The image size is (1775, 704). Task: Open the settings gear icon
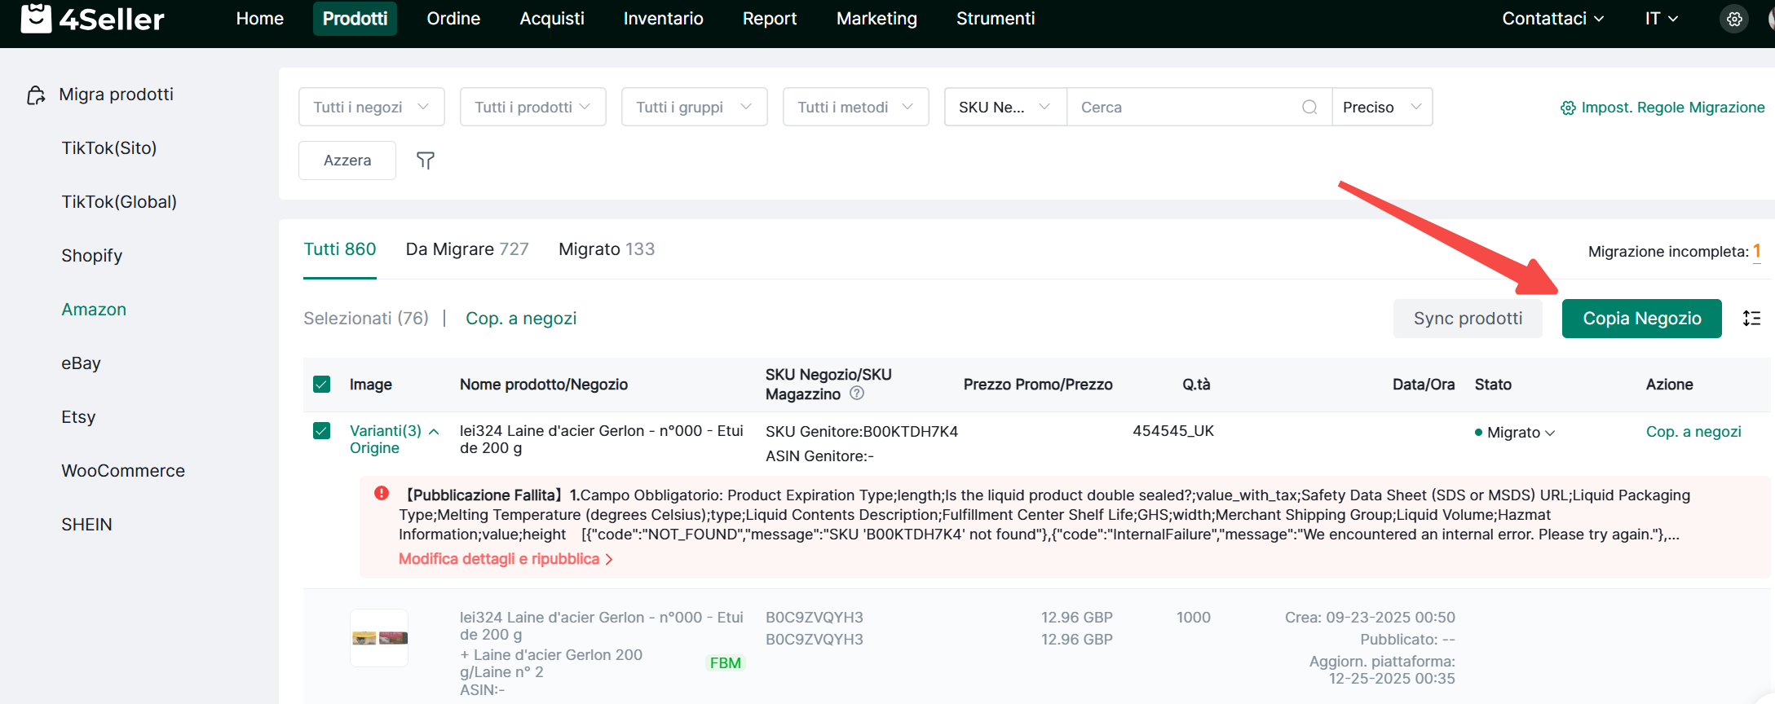(1734, 19)
